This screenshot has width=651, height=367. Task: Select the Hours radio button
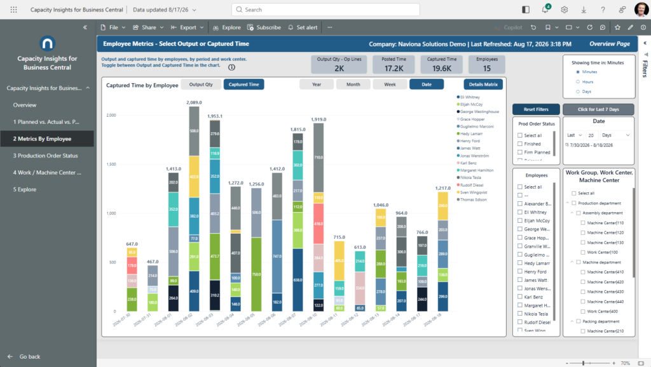pos(577,82)
